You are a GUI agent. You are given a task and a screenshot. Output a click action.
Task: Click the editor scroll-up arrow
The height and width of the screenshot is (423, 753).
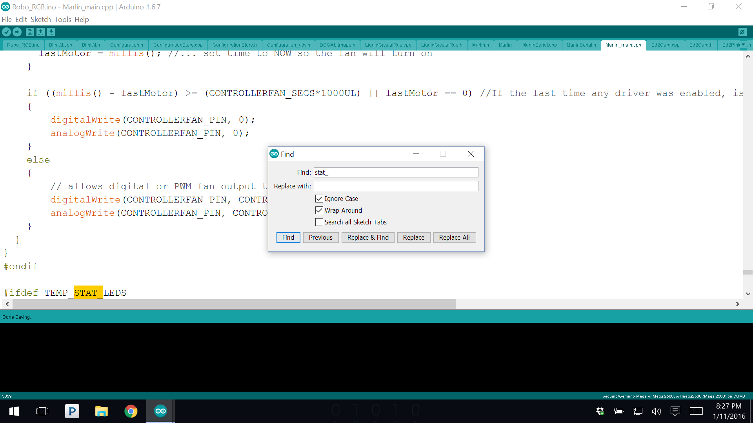pos(748,56)
